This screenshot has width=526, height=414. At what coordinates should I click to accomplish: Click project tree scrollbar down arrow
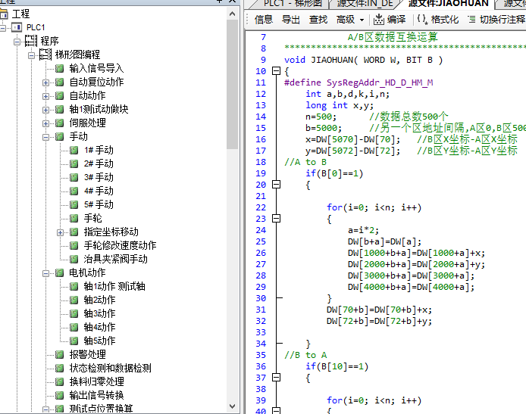pos(233,408)
